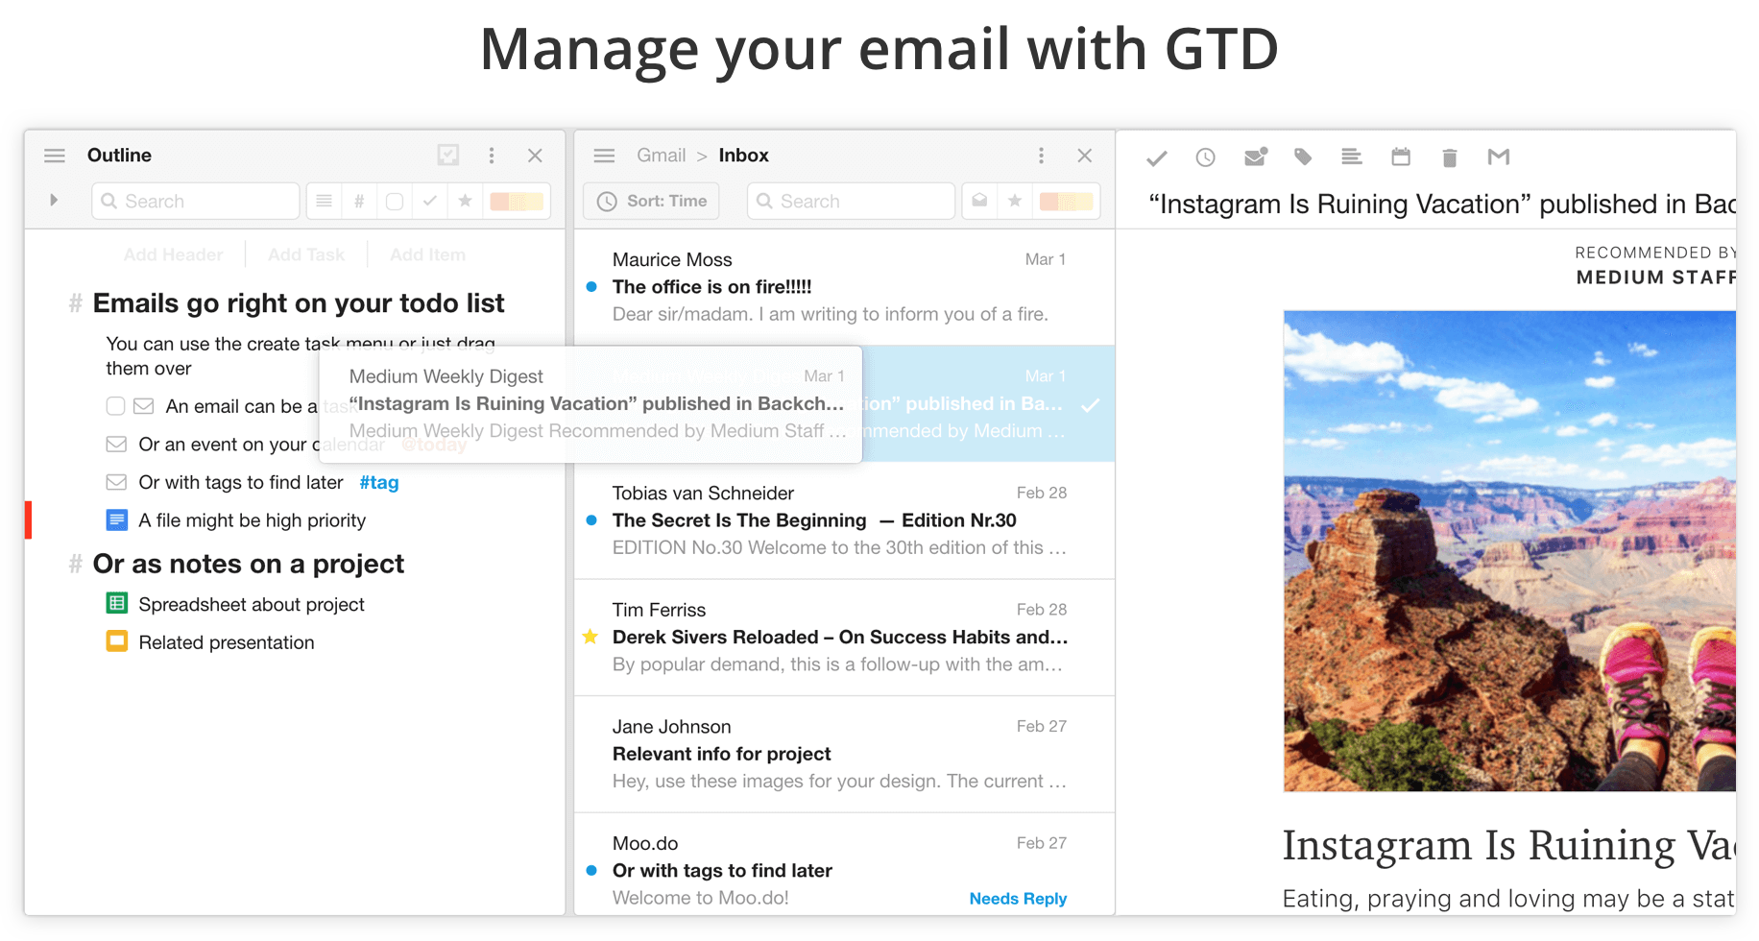The image size is (1759, 941).
Task: Click Add Header in Outline
Action: (x=174, y=254)
